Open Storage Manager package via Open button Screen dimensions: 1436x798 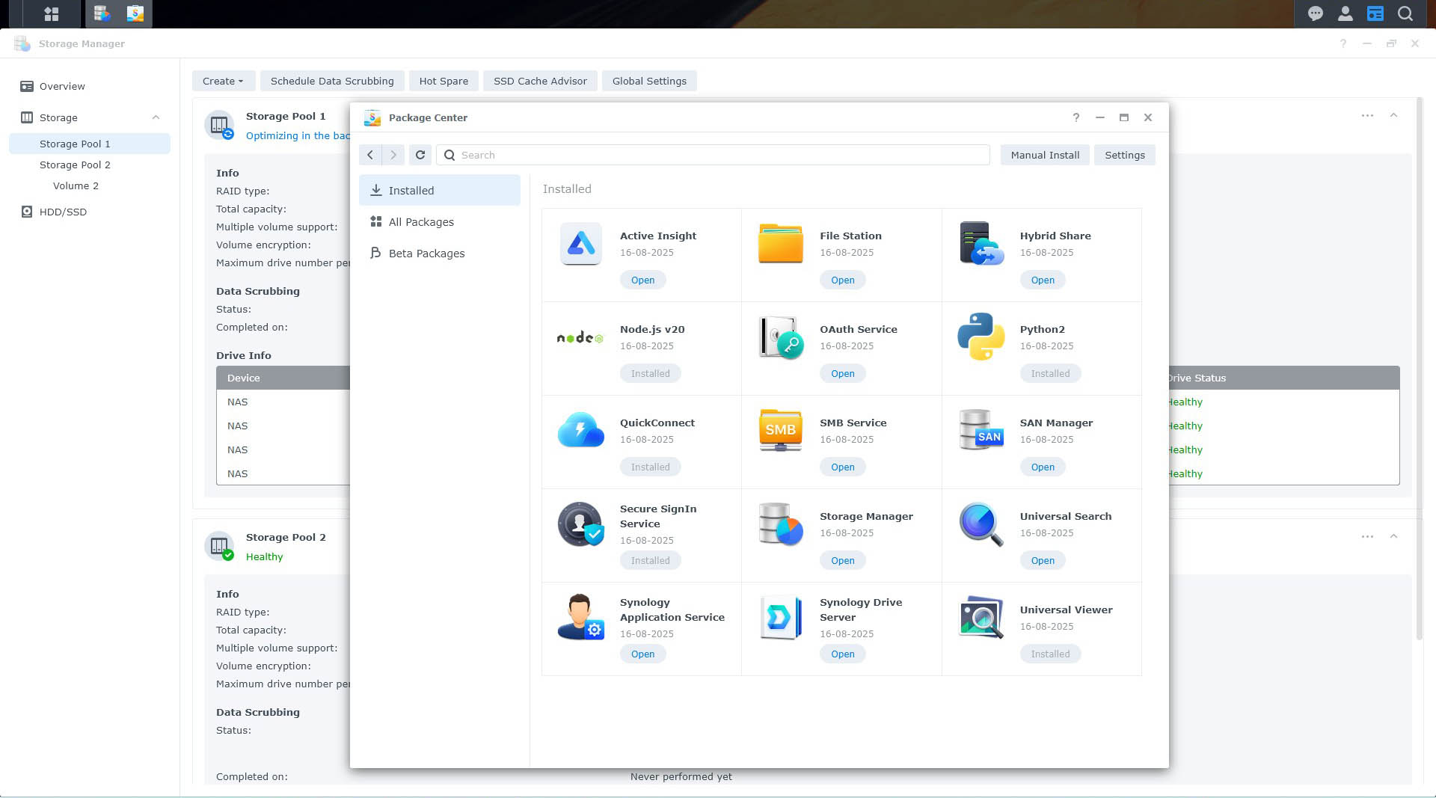pos(842,560)
